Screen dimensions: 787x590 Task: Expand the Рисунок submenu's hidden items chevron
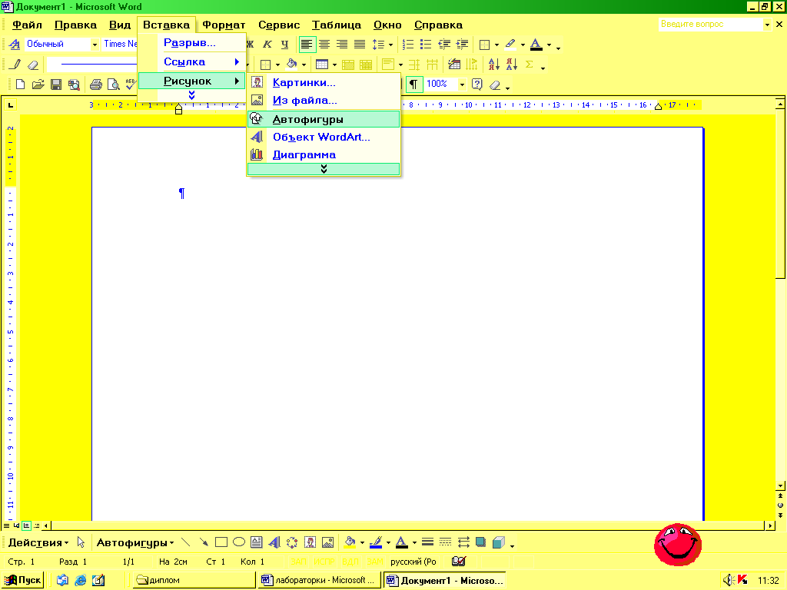(324, 169)
